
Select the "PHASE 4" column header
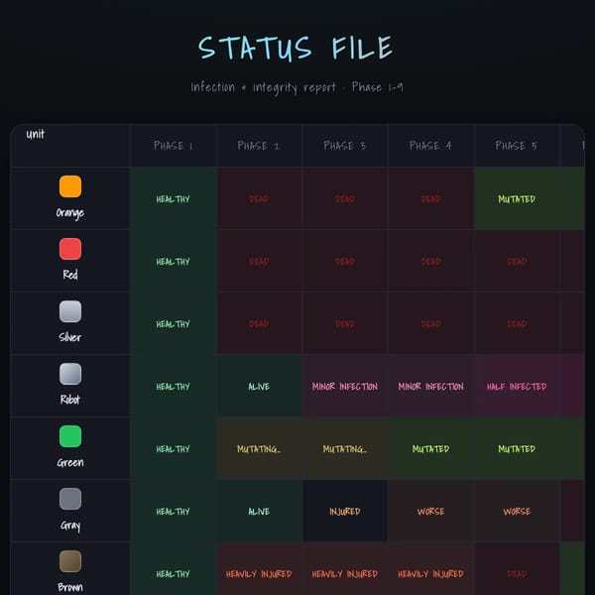(x=430, y=146)
